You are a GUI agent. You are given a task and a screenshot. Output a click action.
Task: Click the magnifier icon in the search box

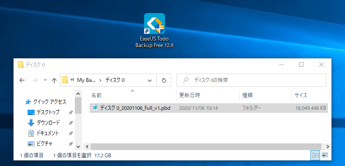(186, 80)
